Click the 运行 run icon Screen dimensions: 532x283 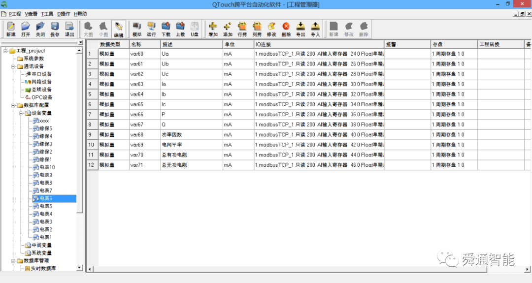(151, 29)
